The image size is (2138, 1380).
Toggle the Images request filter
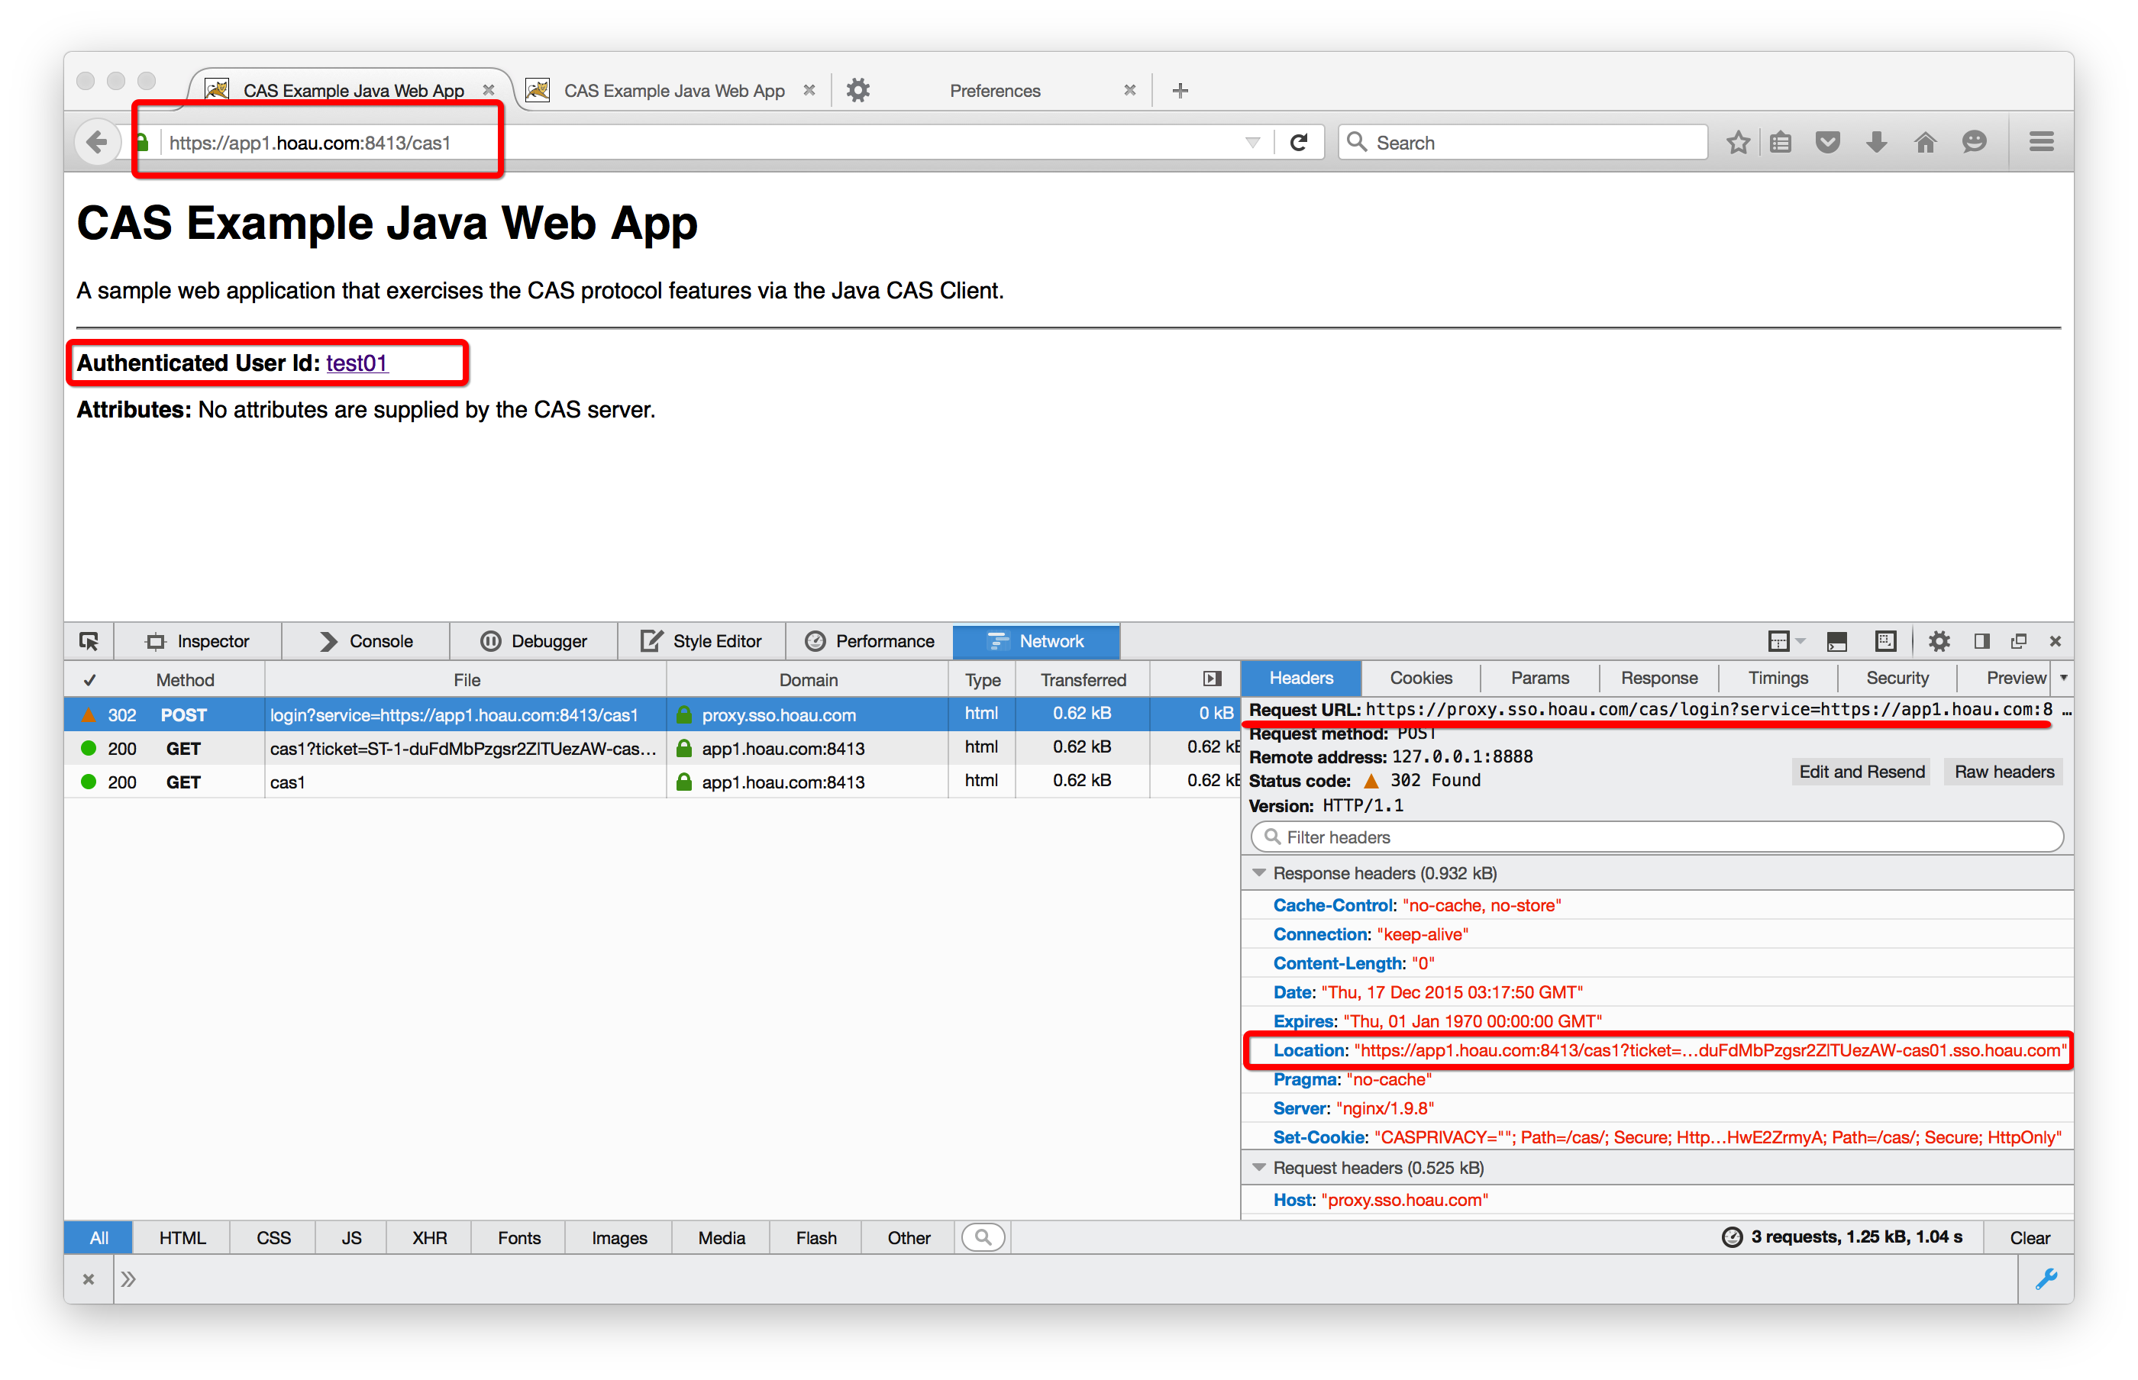618,1237
